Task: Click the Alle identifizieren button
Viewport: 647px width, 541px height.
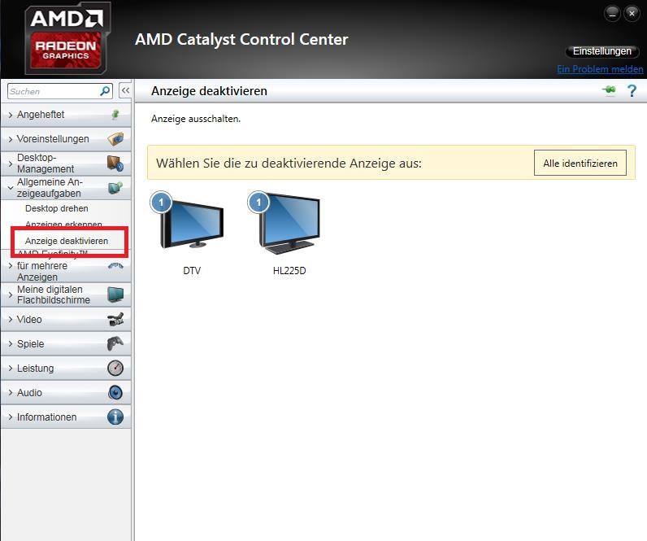Action: click(580, 164)
